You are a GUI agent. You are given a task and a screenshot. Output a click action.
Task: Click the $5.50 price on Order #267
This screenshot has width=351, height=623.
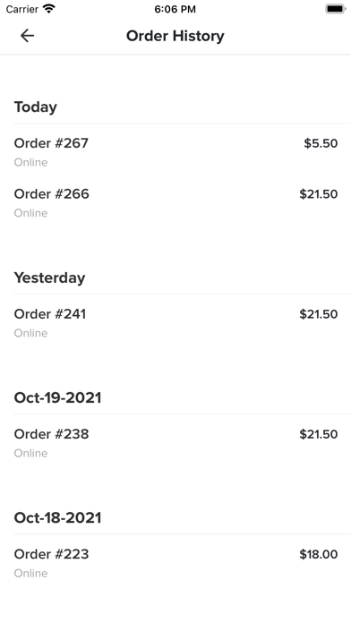[x=321, y=143]
